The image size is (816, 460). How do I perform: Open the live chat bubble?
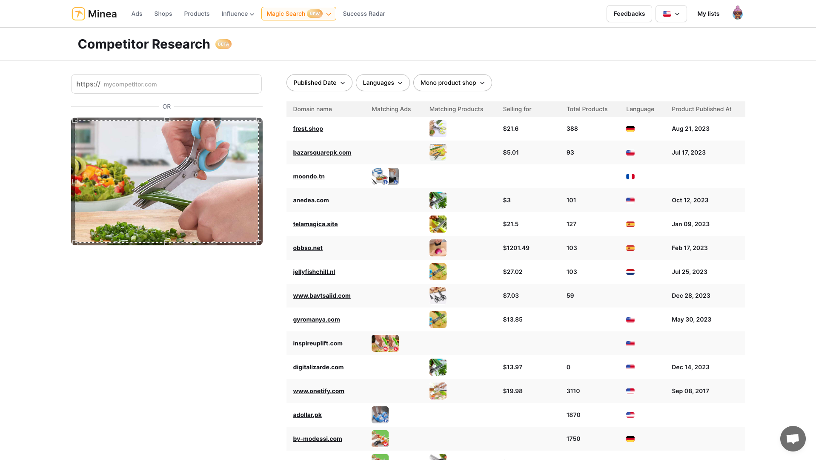pyautogui.click(x=793, y=438)
